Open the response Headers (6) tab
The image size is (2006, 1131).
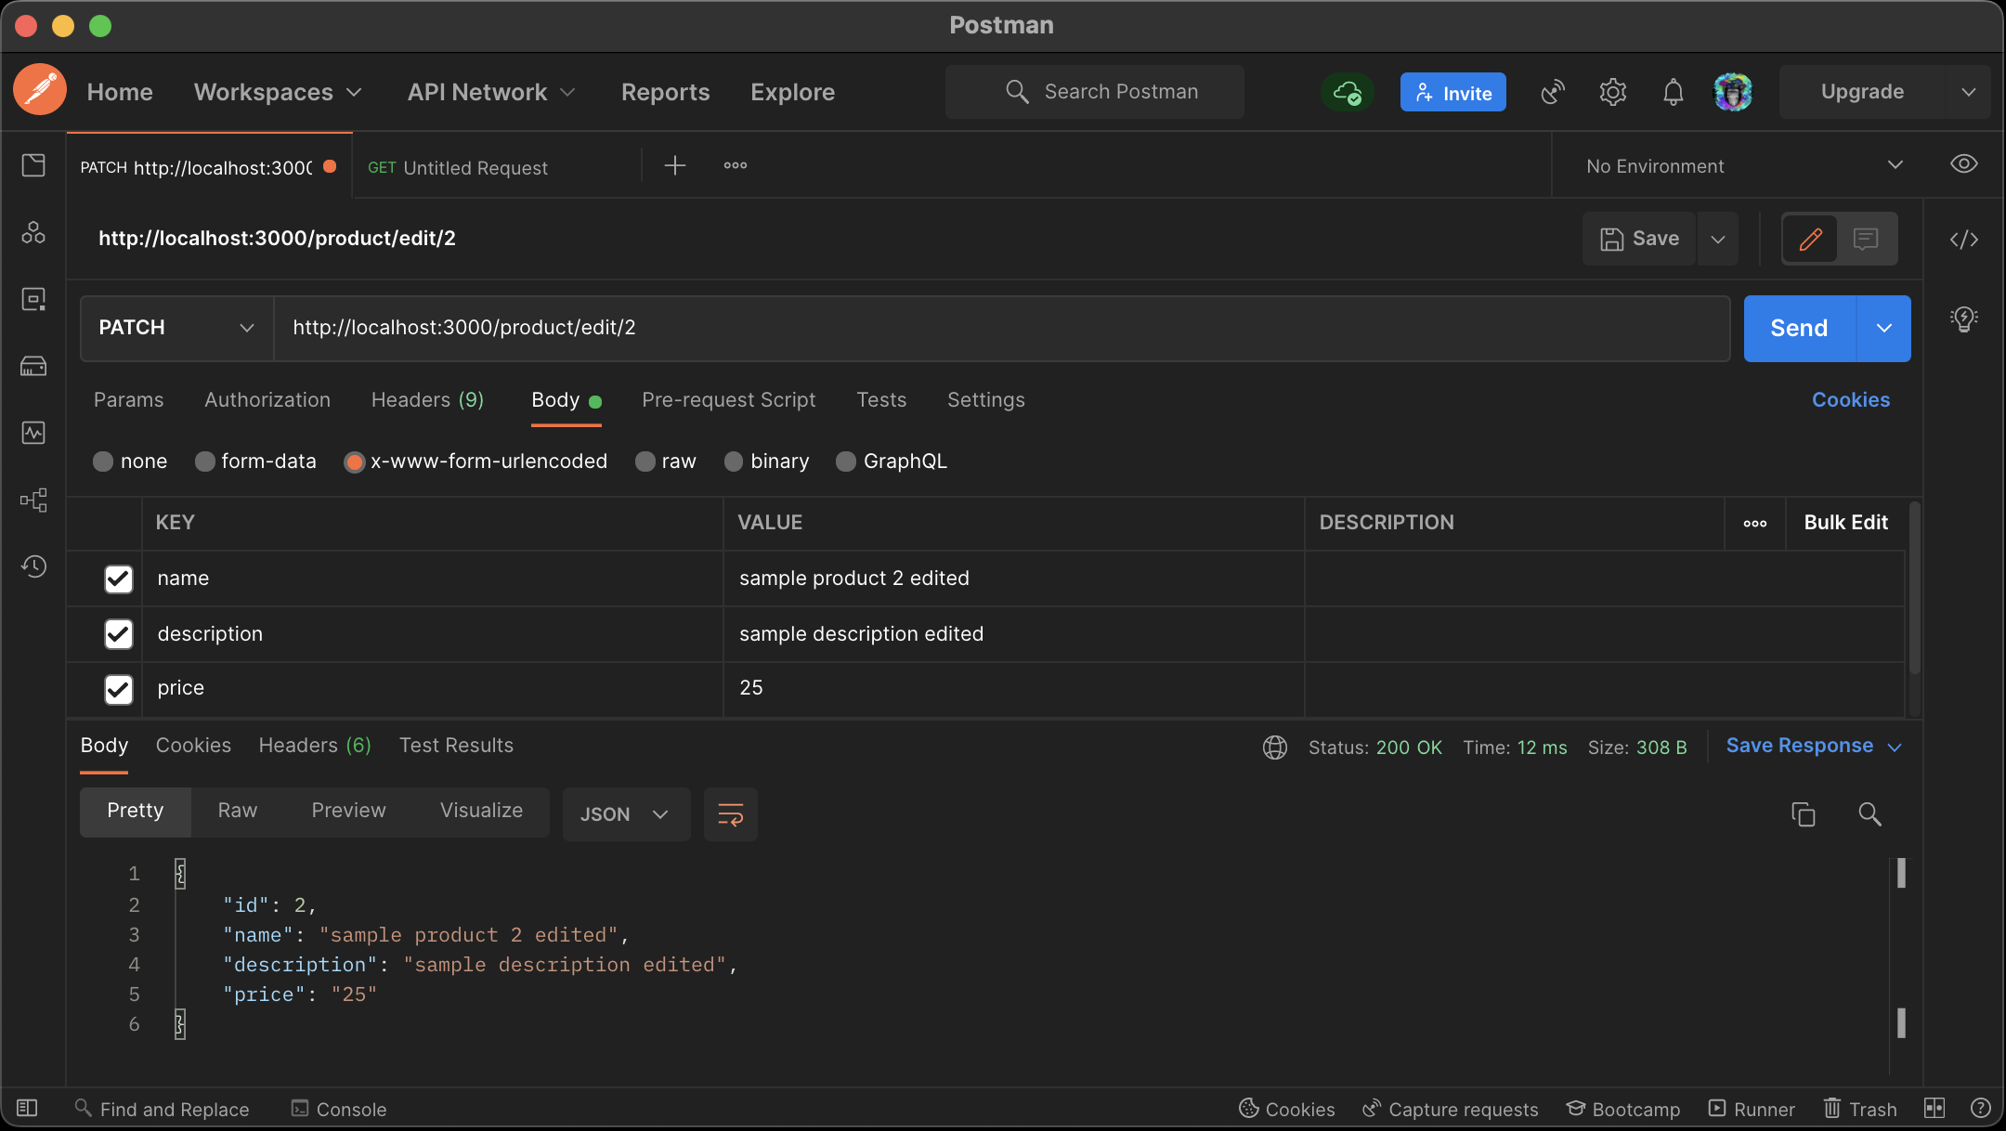point(314,745)
